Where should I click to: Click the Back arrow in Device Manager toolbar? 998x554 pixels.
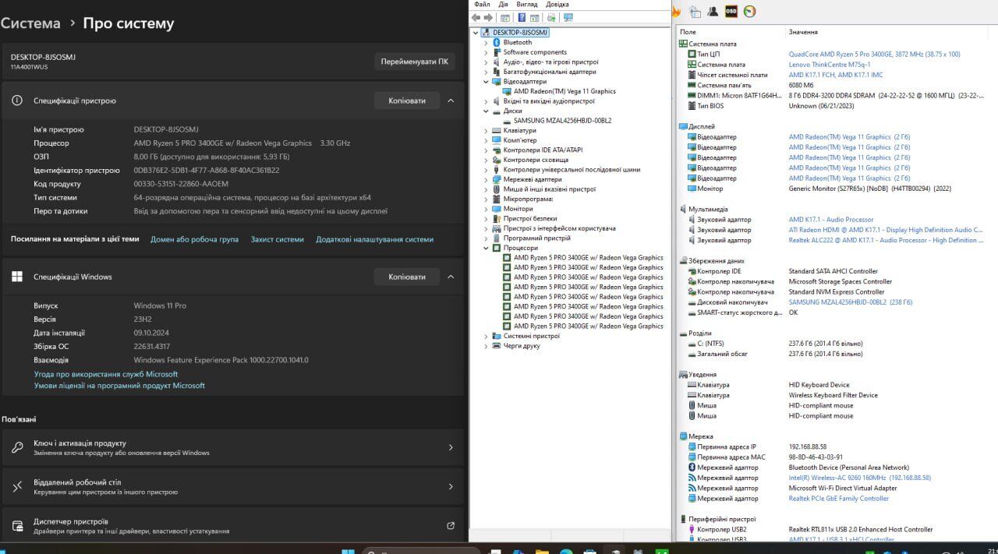click(x=476, y=17)
